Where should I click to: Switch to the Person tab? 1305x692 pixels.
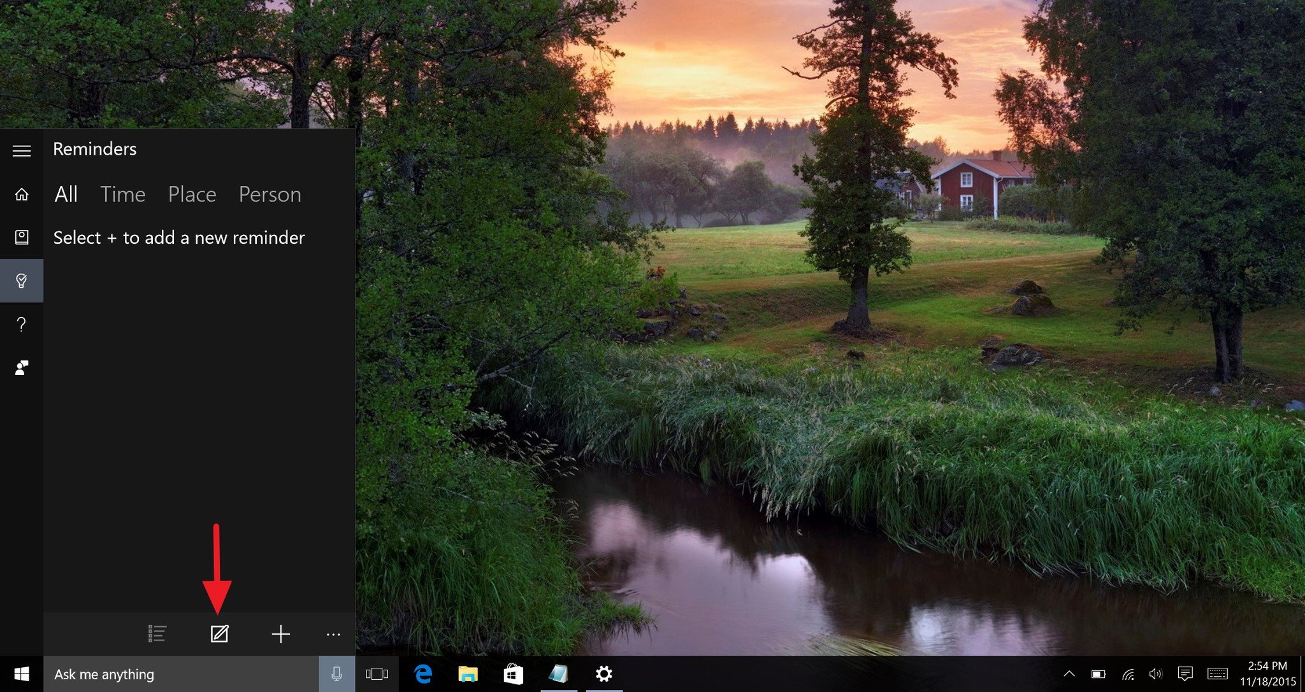coord(270,194)
